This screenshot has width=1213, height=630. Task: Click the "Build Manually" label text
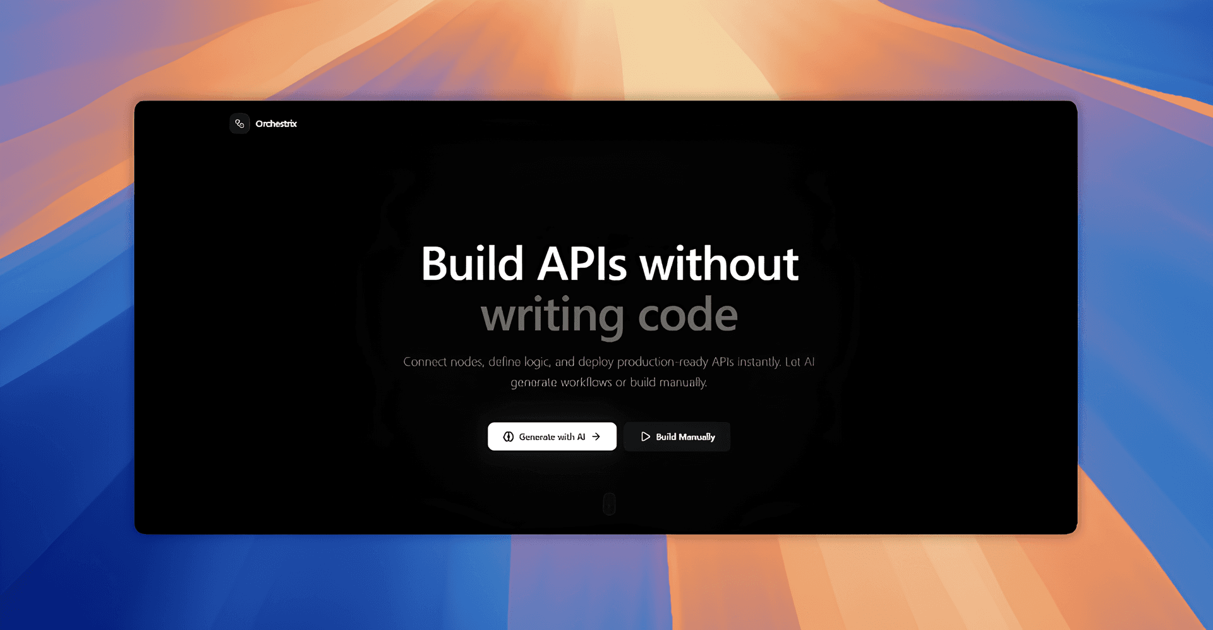coord(685,437)
